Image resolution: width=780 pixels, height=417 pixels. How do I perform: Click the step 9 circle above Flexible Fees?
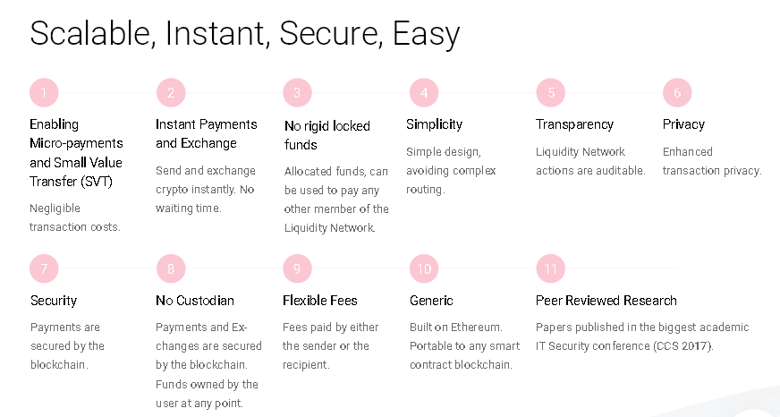point(297,268)
